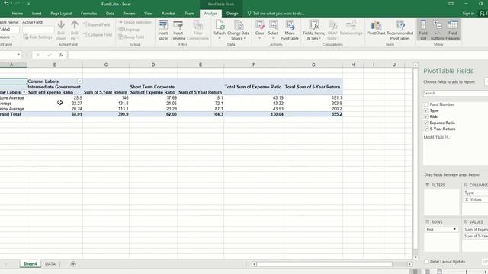Select the Intermediate Government header cell
The image size is (488, 274).
[x=55, y=87]
